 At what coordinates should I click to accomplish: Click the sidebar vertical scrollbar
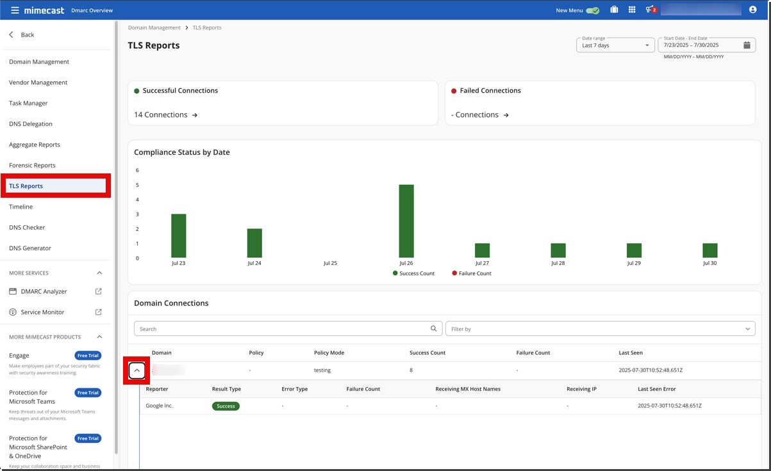pyautogui.click(x=116, y=237)
